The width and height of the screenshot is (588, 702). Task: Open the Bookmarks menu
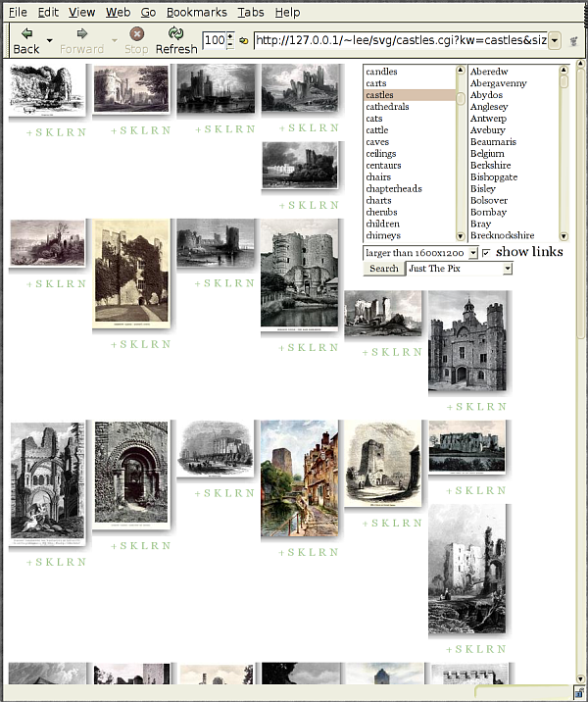[x=196, y=13]
